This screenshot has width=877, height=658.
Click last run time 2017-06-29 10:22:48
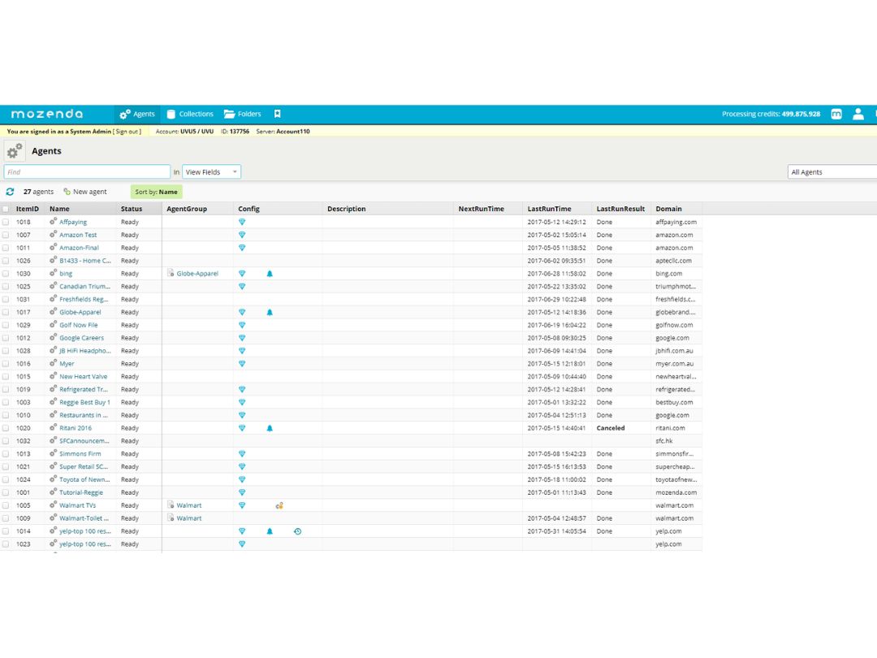tap(556, 299)
